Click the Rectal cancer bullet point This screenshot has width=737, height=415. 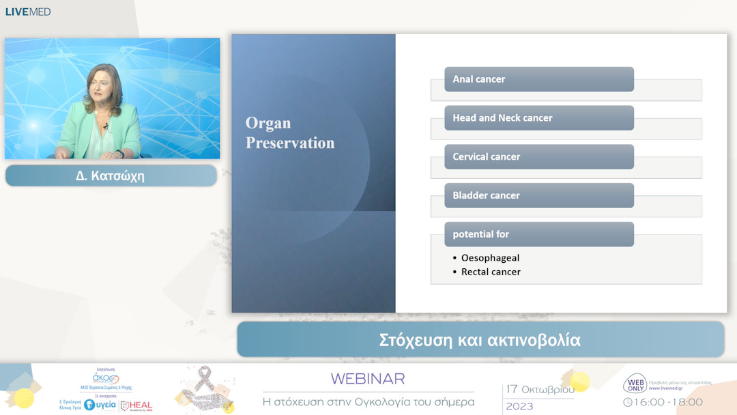[491, 272]
